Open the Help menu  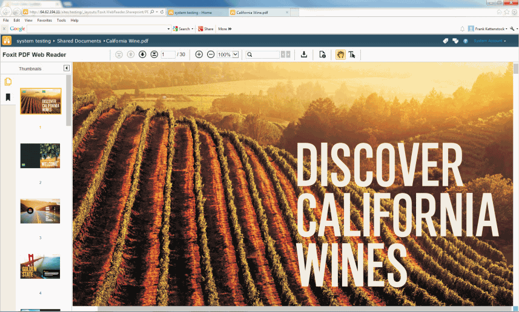(x=74, y=21)
